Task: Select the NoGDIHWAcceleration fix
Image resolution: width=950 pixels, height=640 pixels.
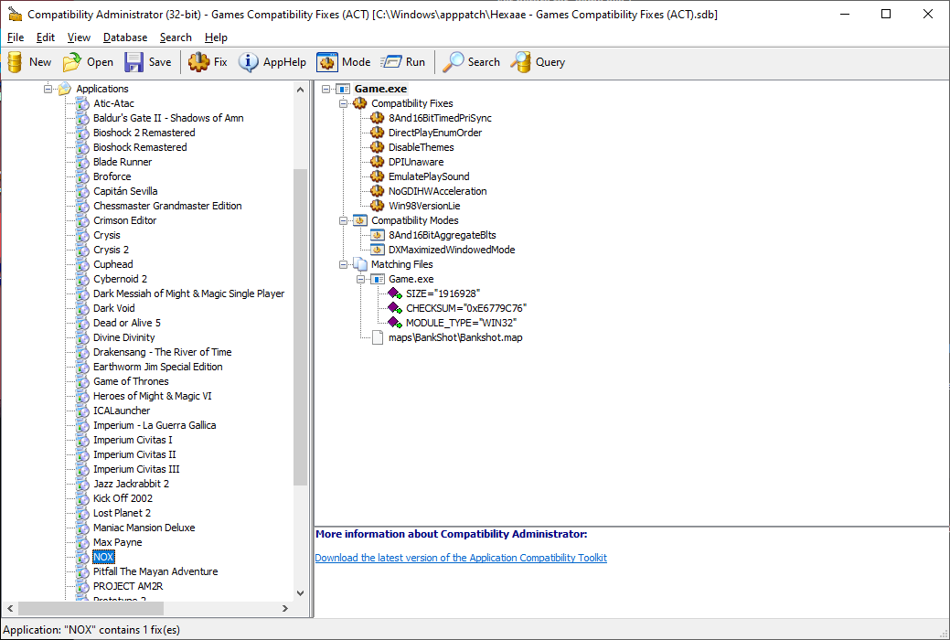Action: [437, 191]
